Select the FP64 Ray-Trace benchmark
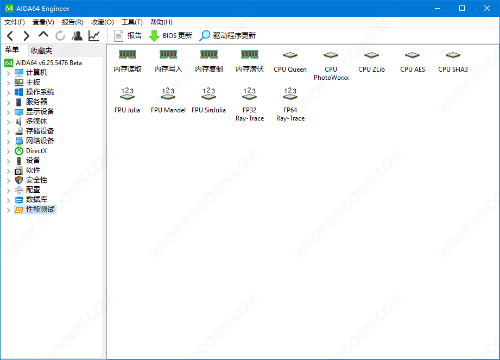The width and height of the screenshot is (500, 360). click(x=290, y=105)
